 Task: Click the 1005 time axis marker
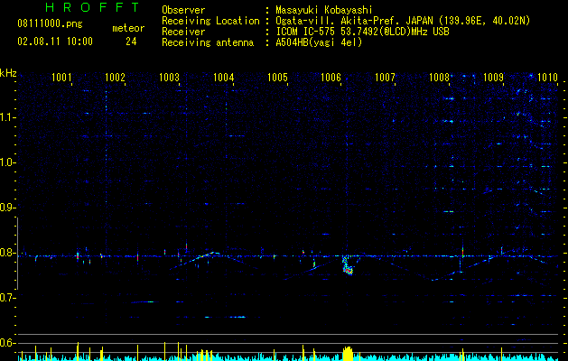coord(277,77)
